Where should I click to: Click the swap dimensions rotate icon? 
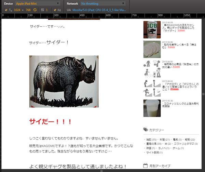coord(35,10)
